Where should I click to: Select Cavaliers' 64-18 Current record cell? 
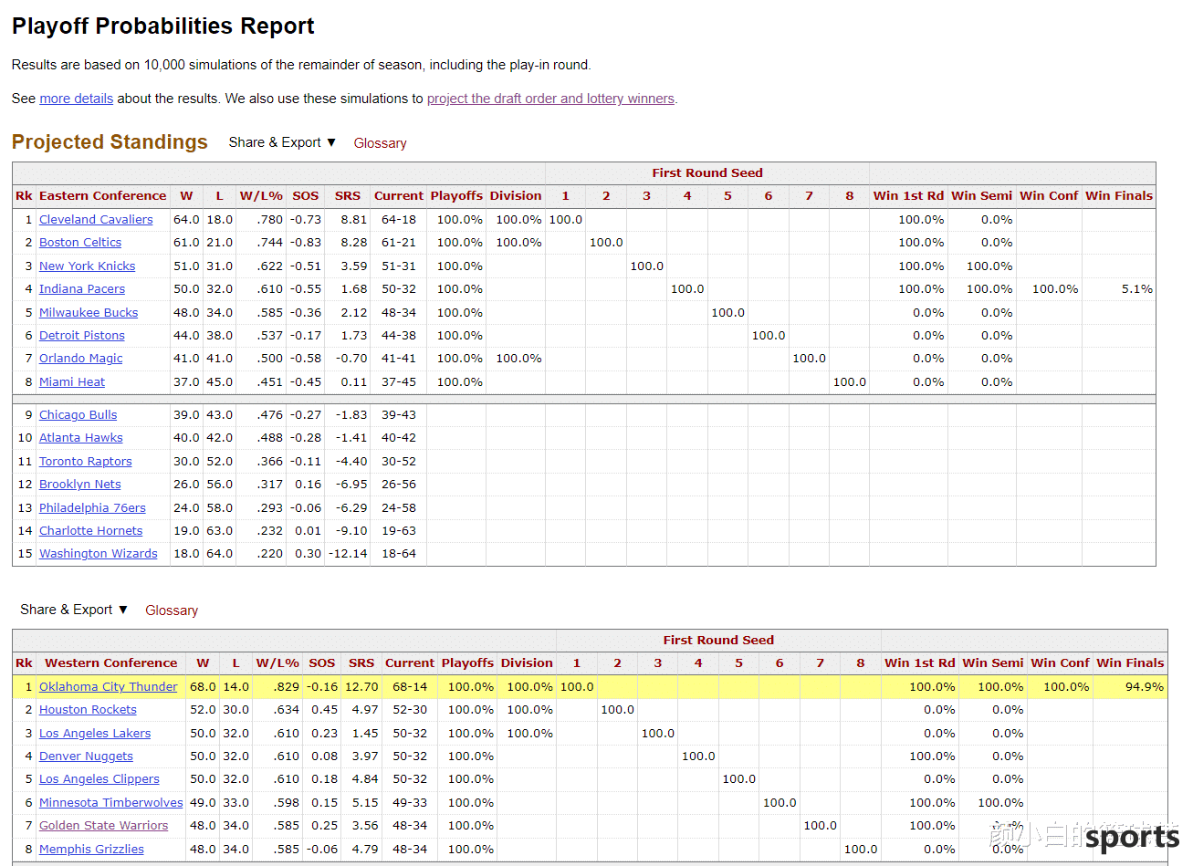pos(399,220)
